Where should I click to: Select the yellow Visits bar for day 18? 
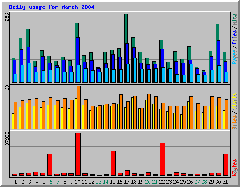(x=132, y=113)
